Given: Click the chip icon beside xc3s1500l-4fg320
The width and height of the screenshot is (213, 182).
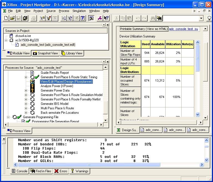Looking at the screenshot, I should coord(11,40).
